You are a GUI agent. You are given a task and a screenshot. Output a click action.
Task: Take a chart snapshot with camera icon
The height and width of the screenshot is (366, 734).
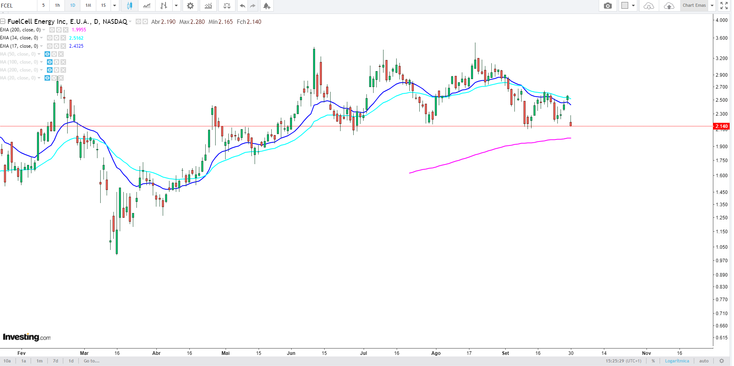(x=607, y=6)
